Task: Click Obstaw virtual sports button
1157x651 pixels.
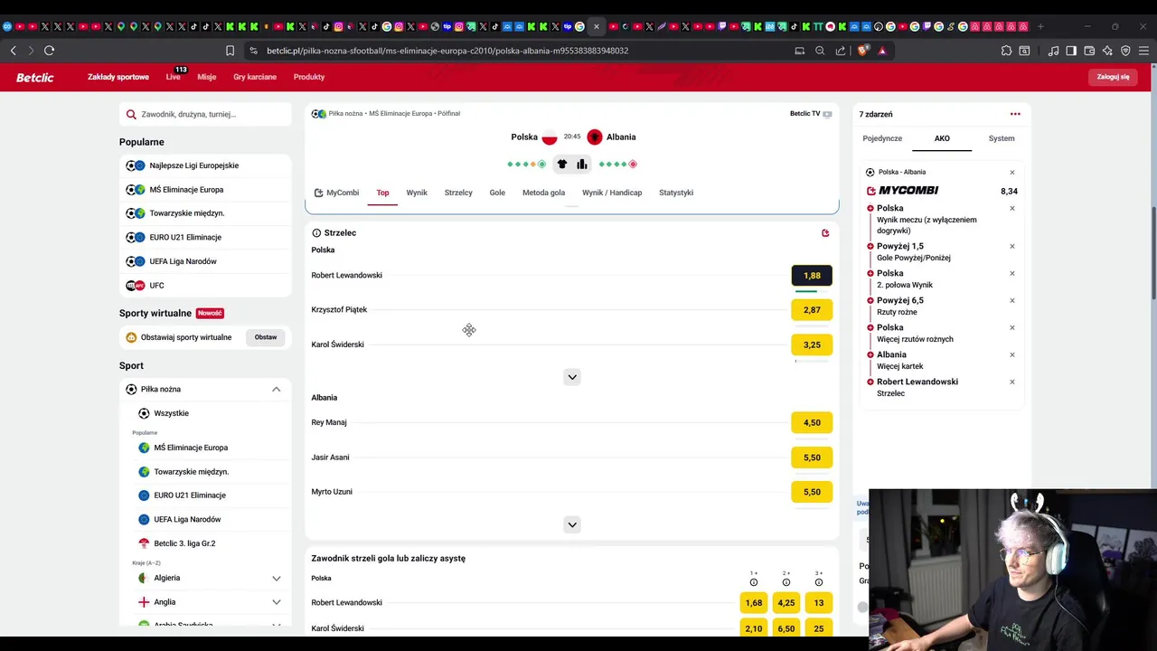Action: (266, 337)
